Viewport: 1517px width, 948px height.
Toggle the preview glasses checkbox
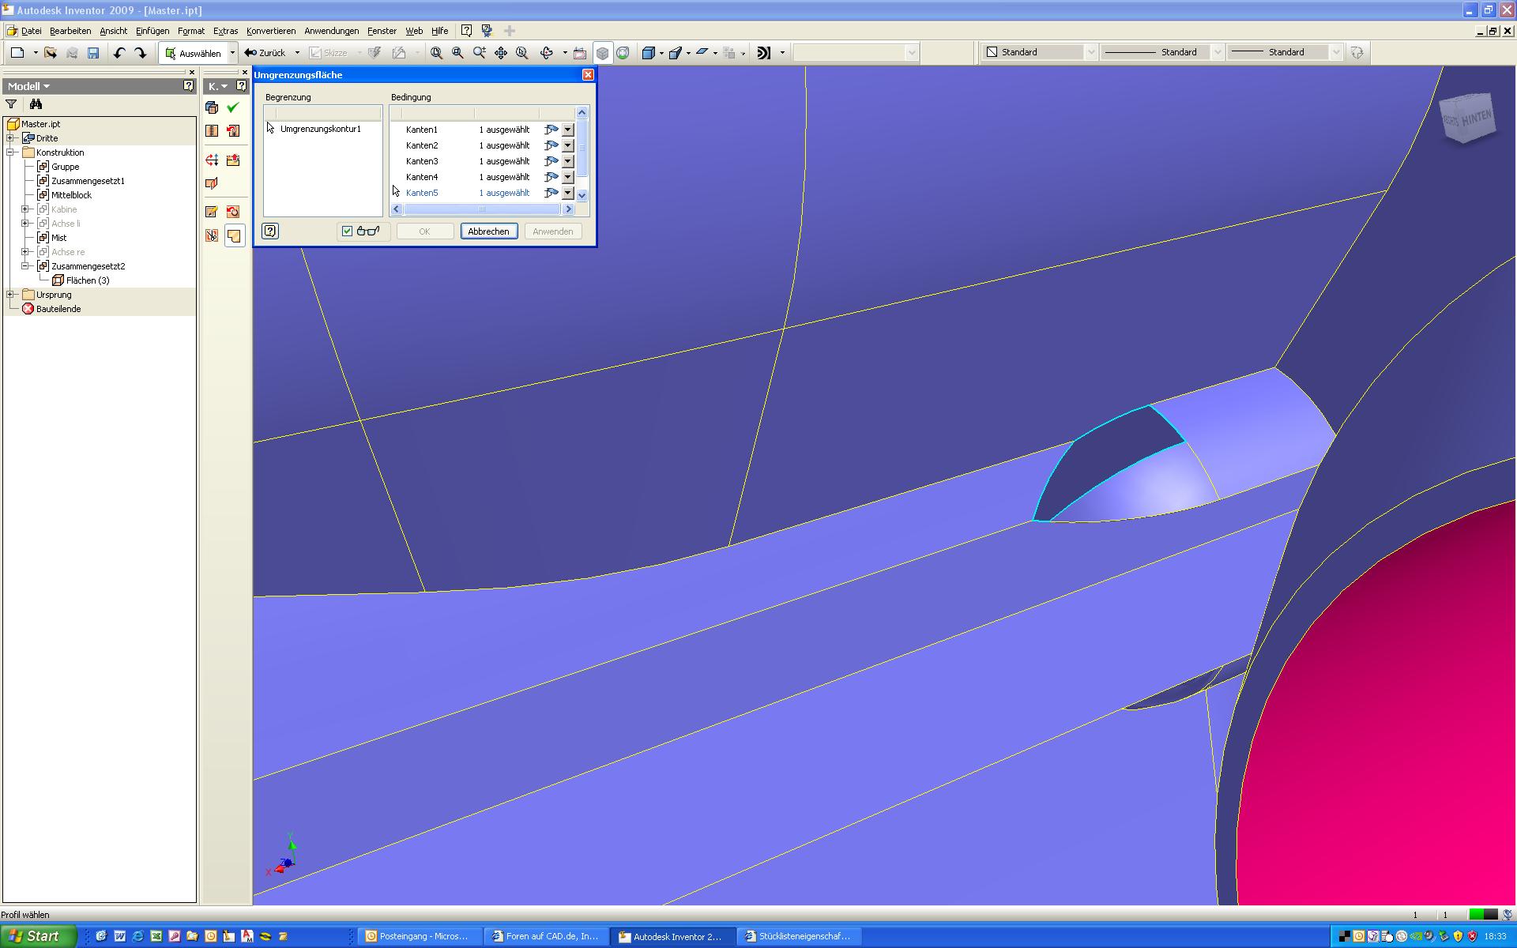[x=347, y=231]
